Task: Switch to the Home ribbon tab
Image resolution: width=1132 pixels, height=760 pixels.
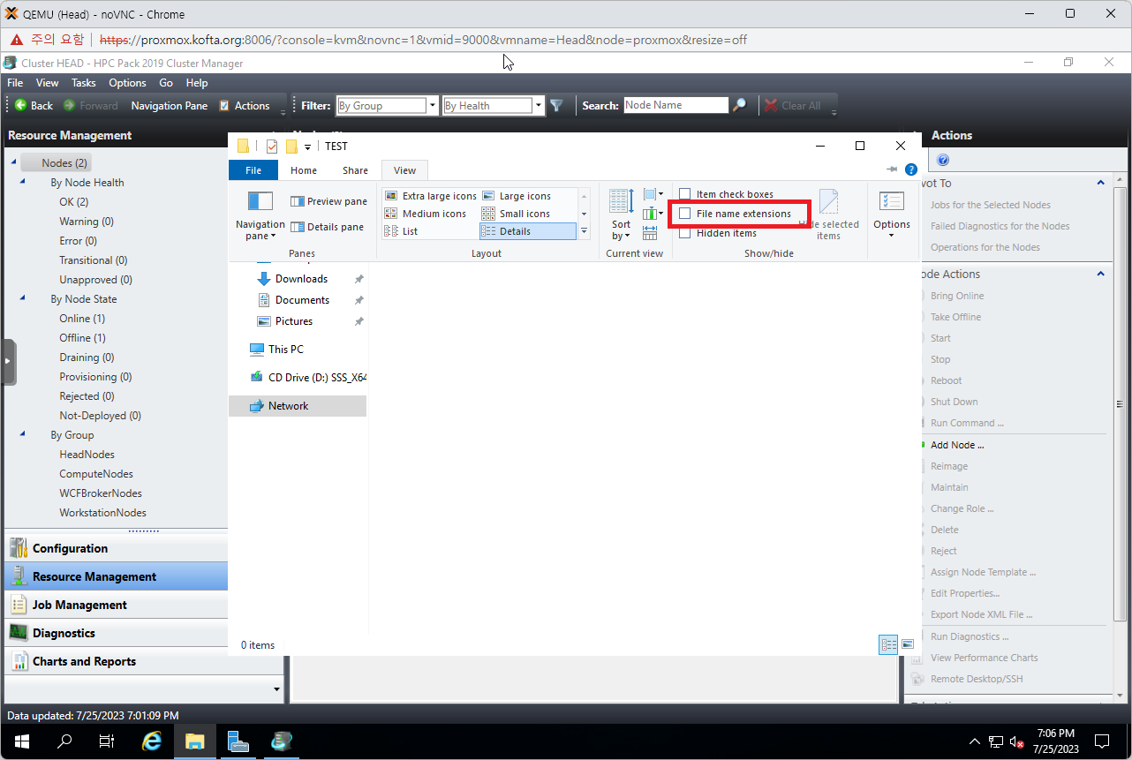Action: pos(303,170)
